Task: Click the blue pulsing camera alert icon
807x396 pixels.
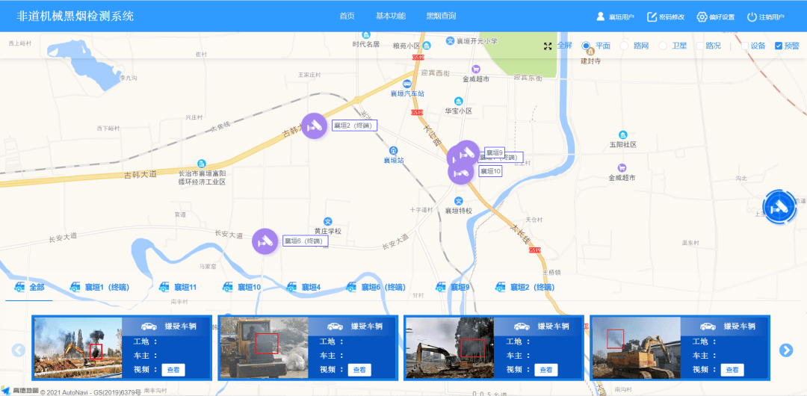Action: coord(781,208)
